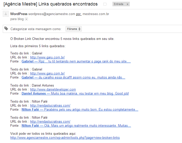Viewport: 182px width, 143px height.
Task: Remove the Entrada label with its x
Action: (x=127, y=4)
